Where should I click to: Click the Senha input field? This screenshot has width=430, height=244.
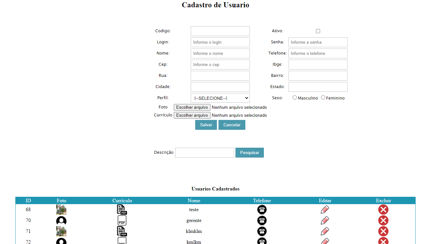point(318,42)
